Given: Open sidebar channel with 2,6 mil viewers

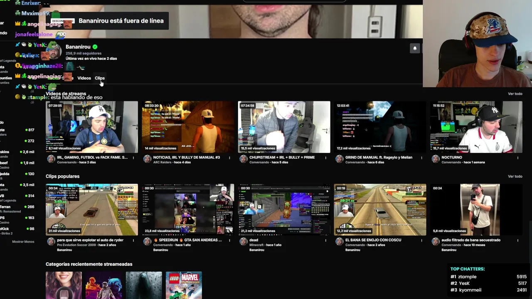Looking at the screenshot, I should click(17, 154).
